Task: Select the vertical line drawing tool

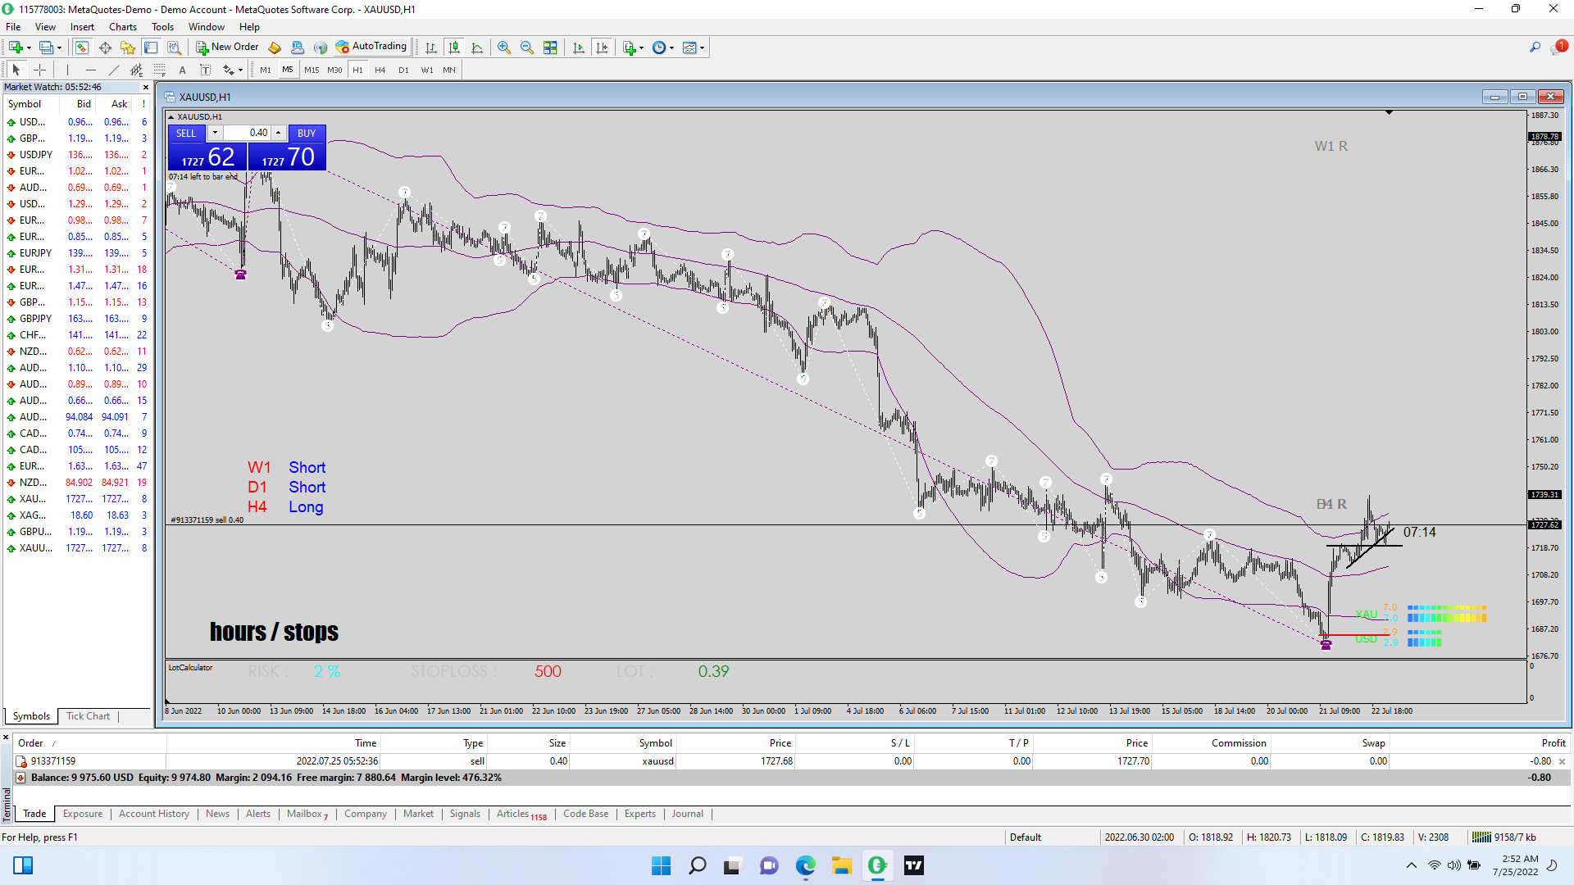Action: [x=68, y=70]
